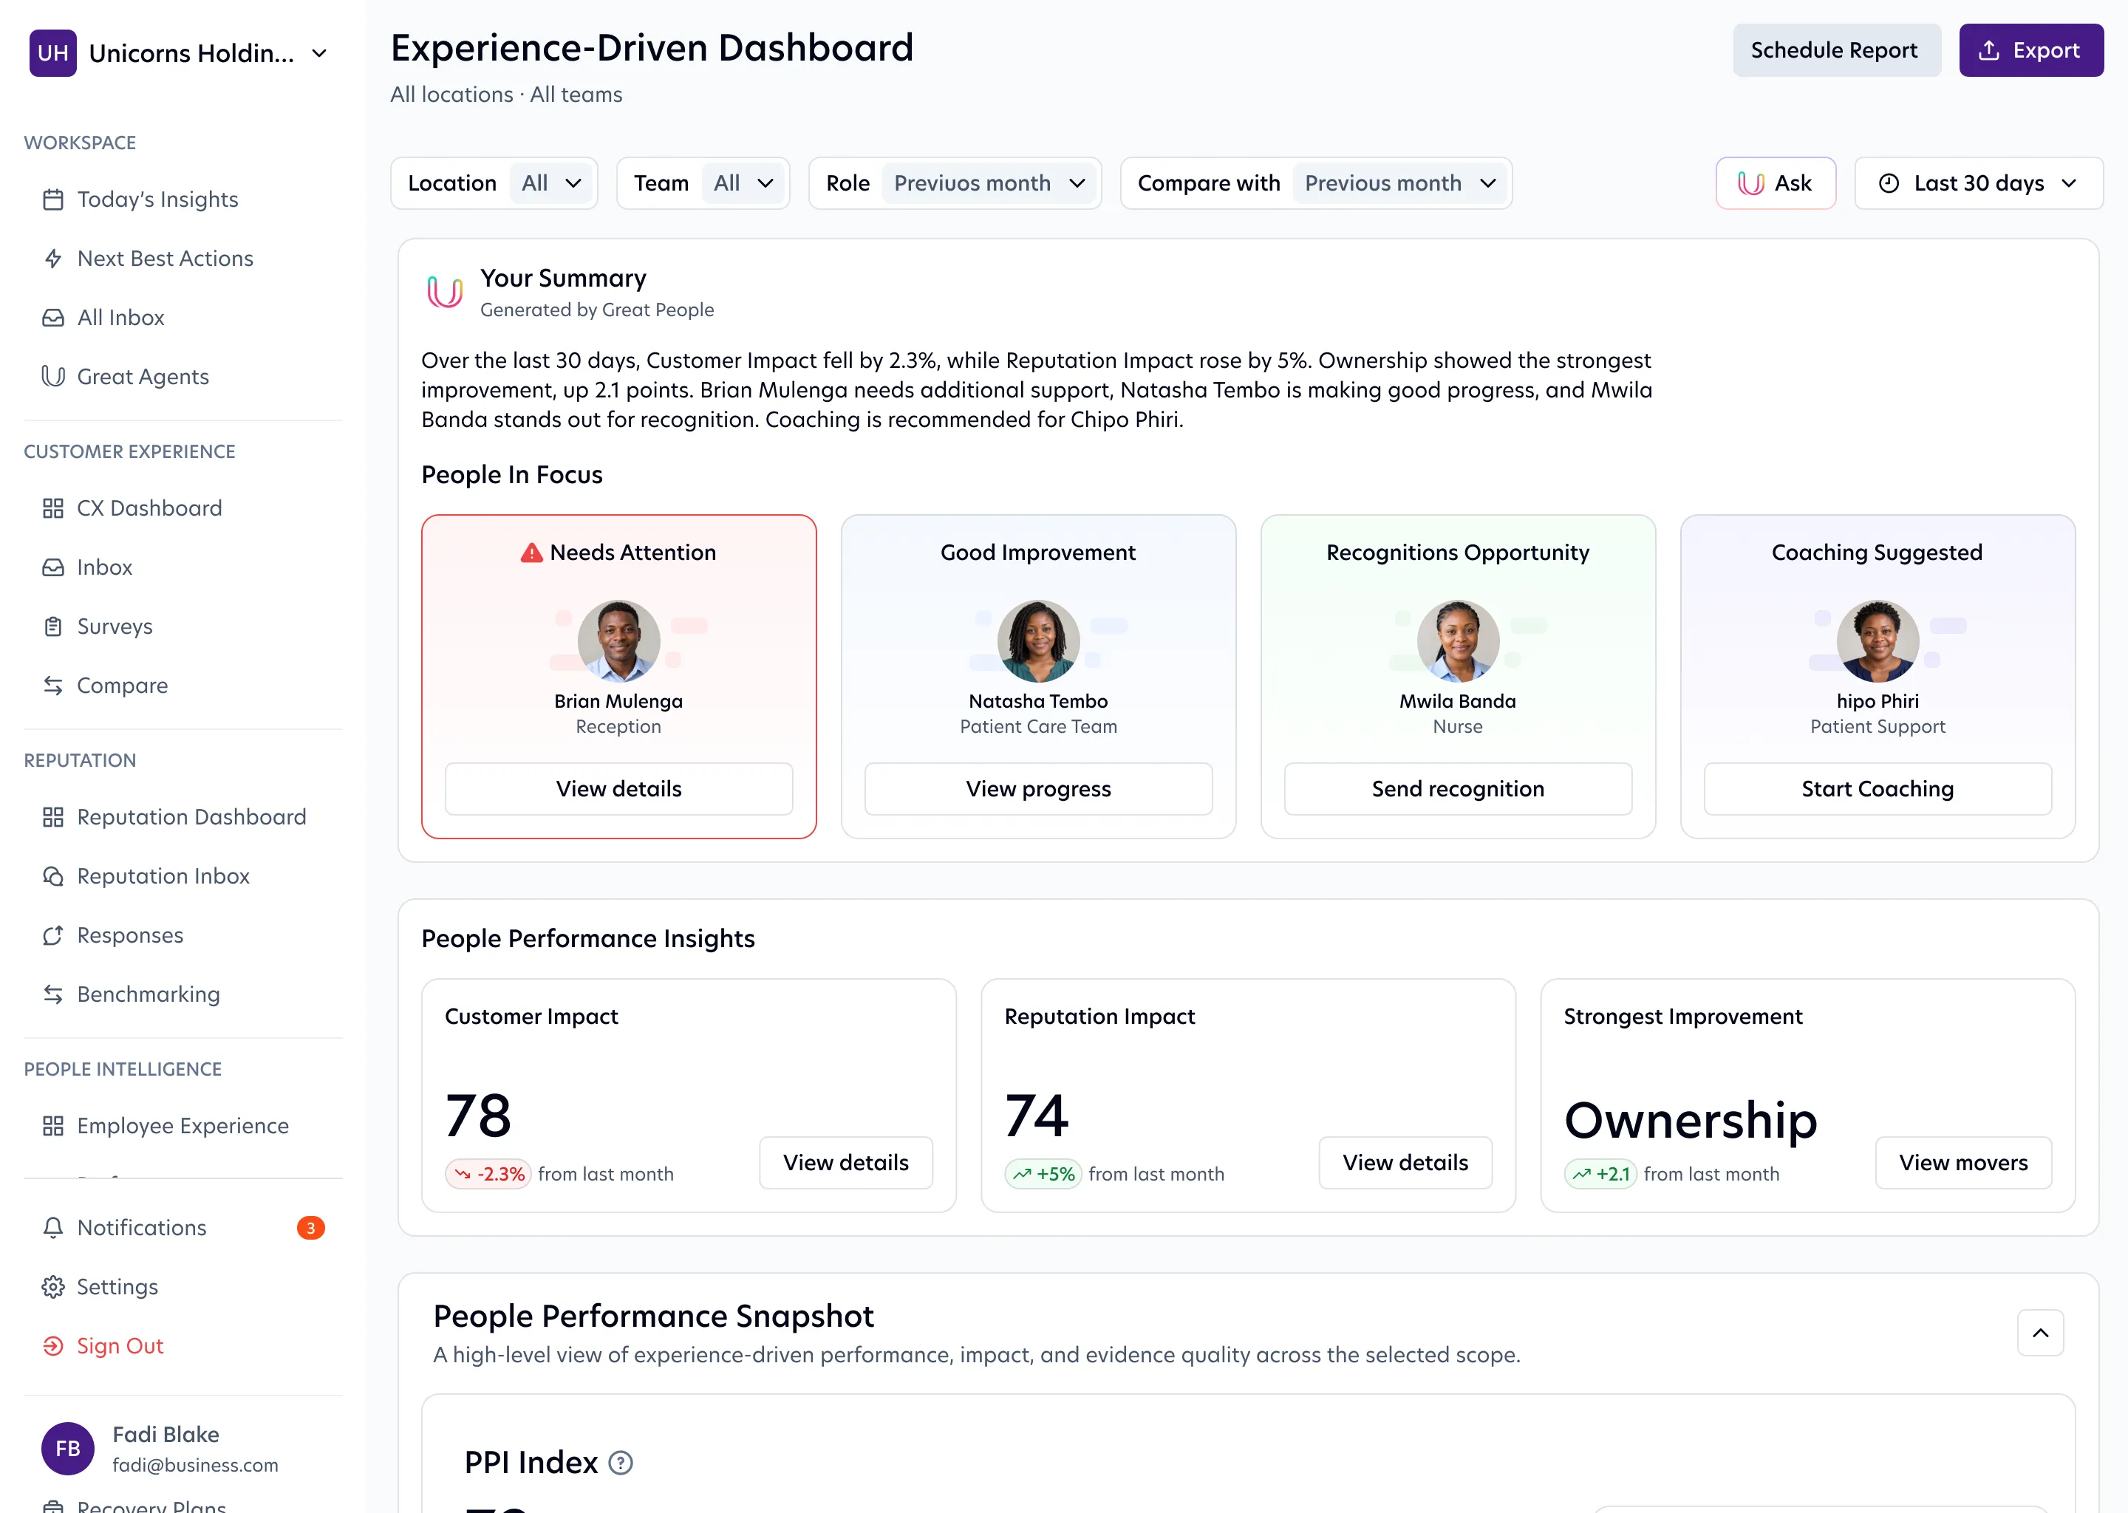Screen dimensions: 2128x1513
Task: Click the Benchmarking arrows icon
Action: coord(53,994)
